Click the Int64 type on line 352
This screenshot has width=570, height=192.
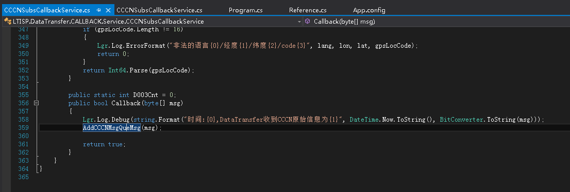point(116,70)
